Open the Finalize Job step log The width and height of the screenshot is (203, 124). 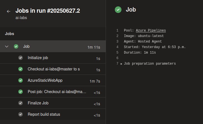click(53, 103)
